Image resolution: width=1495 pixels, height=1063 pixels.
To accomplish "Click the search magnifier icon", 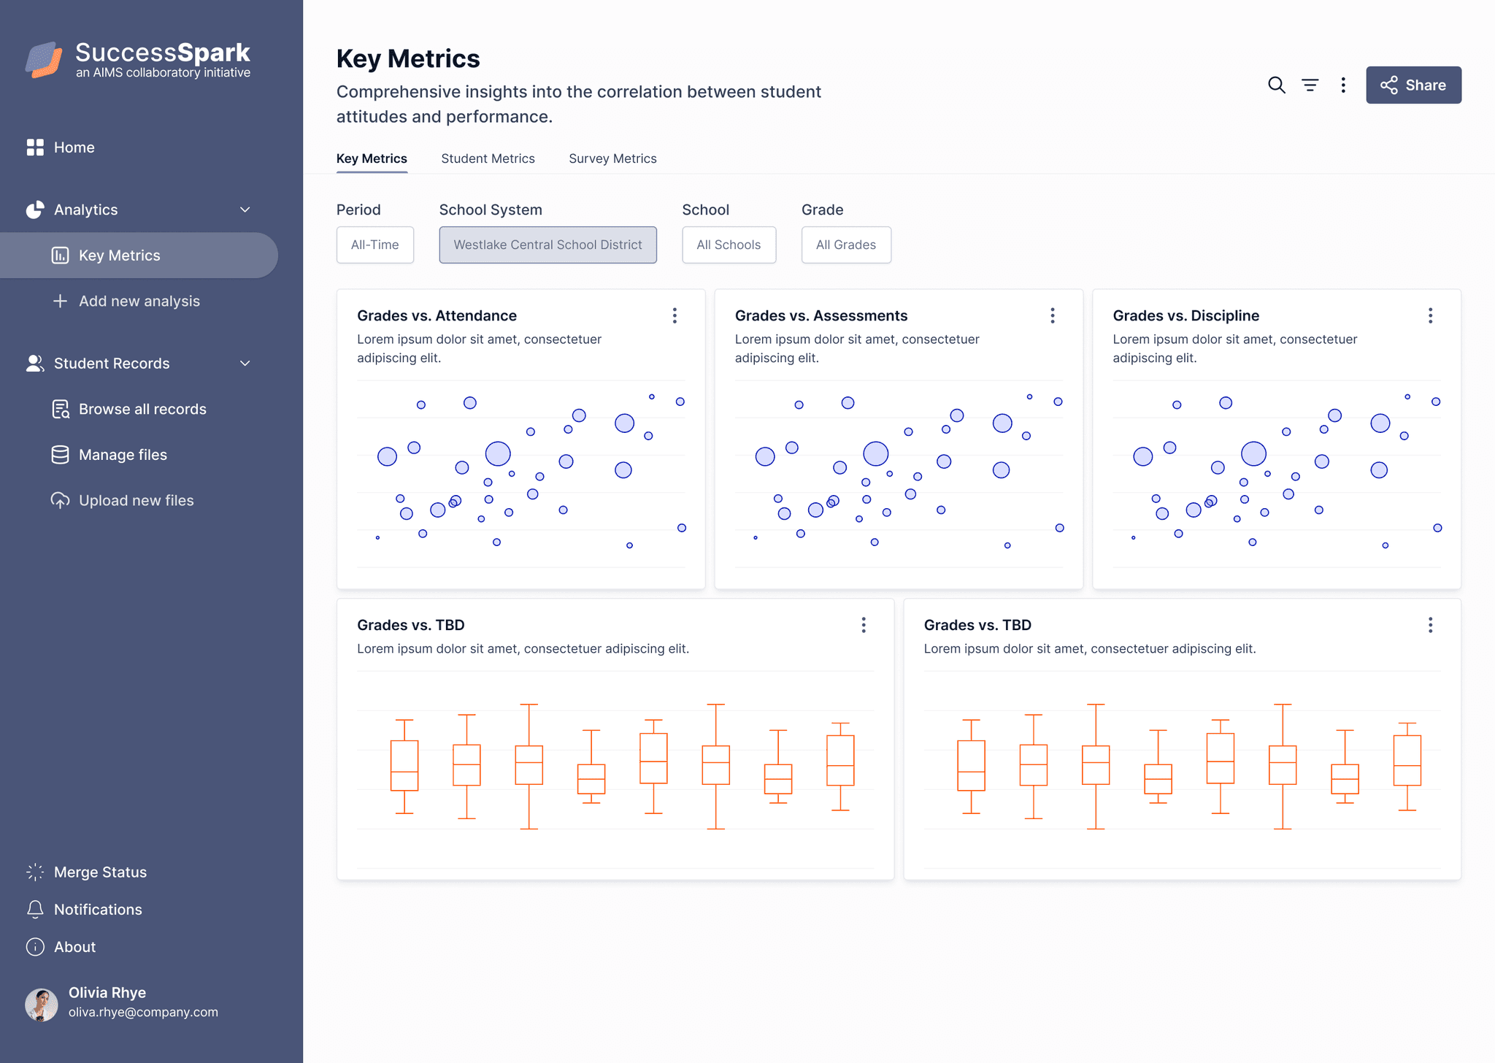I will [x=1276, y=85].
